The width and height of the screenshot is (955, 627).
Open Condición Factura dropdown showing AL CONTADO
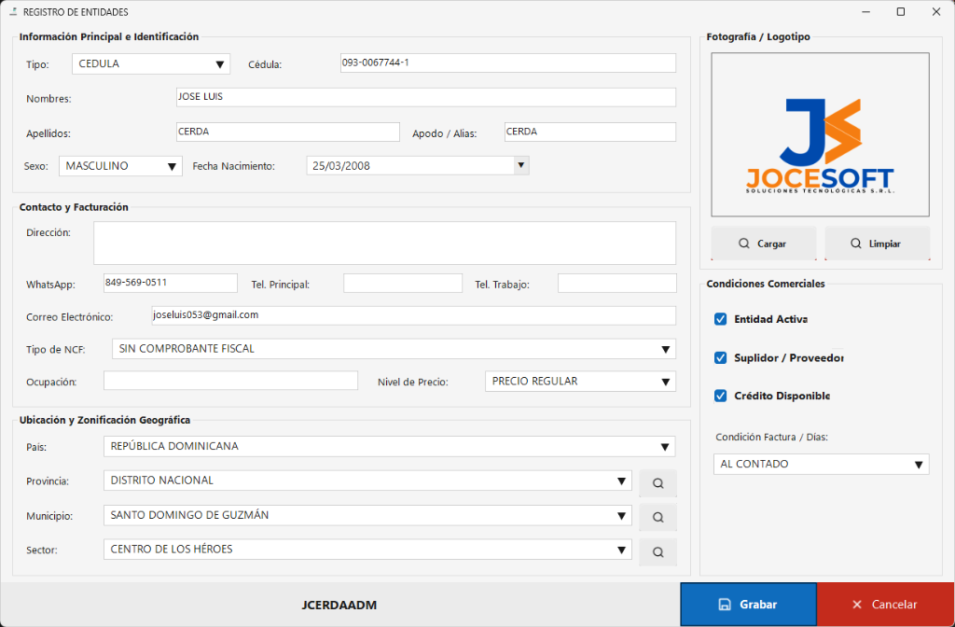click(821, 465)
